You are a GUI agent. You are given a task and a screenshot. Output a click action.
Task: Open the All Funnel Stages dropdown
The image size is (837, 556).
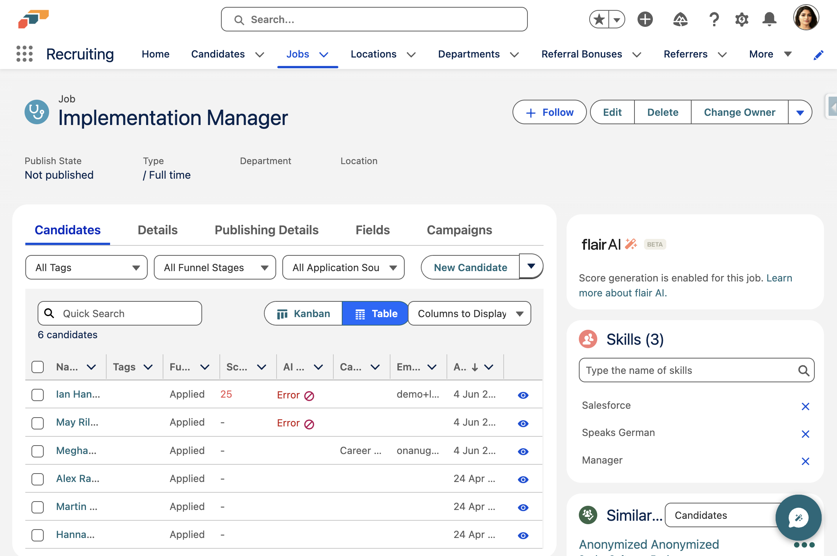215,268
